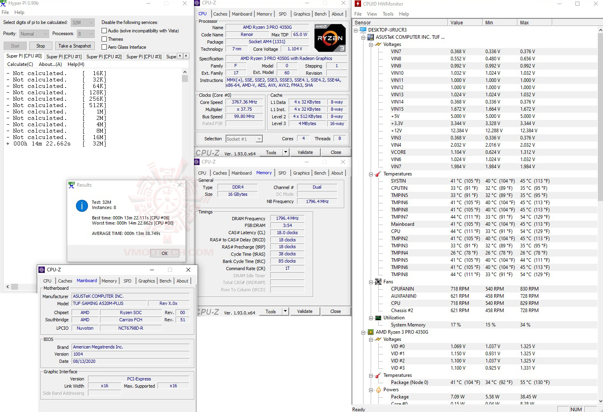The width and height of the screenshot is (603, 412).
Task: Click OK in the Results dialog
Action: [164, 253]
